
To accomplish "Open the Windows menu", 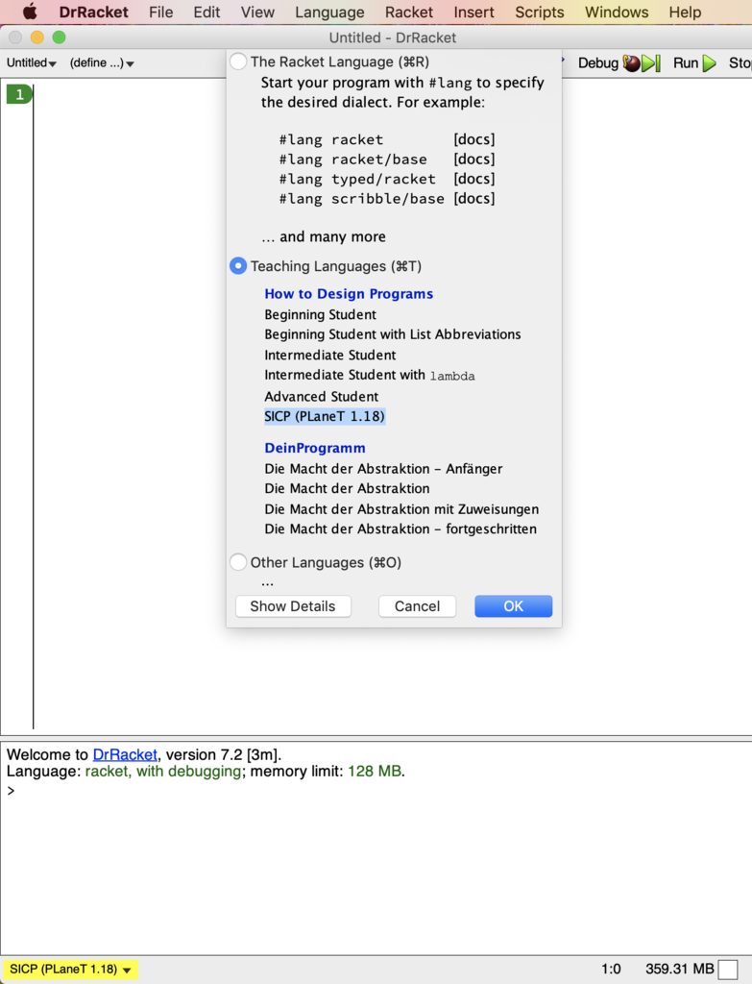I will pyautogui.click(x=617, y=12).
